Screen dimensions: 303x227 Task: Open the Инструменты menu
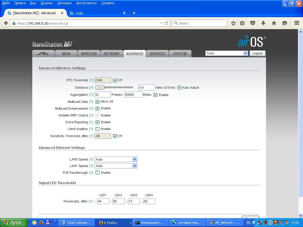coord(86,3)
